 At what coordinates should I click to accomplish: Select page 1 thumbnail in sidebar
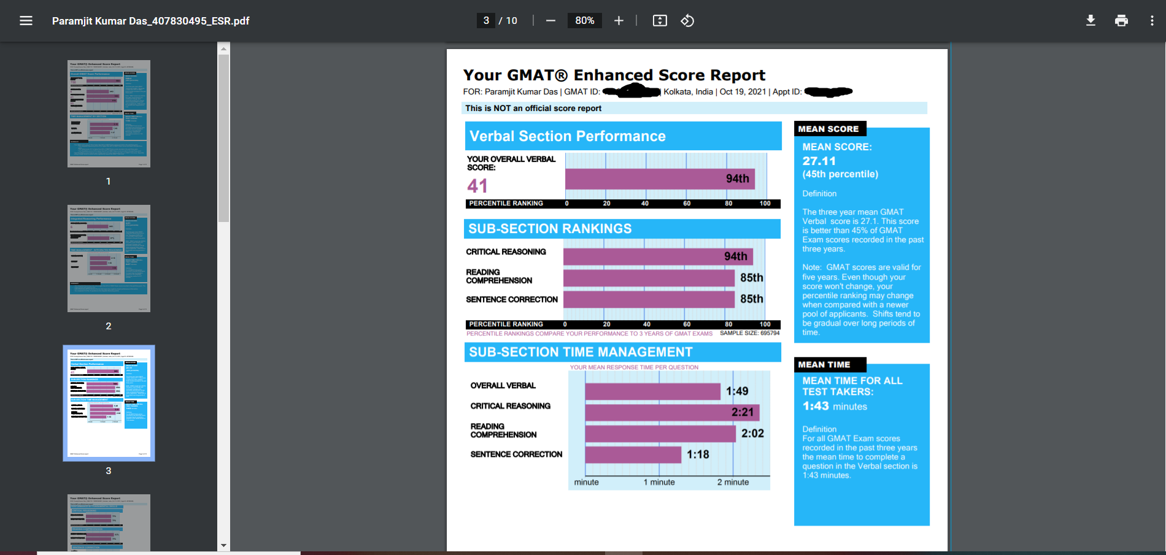tap(108, 113)
